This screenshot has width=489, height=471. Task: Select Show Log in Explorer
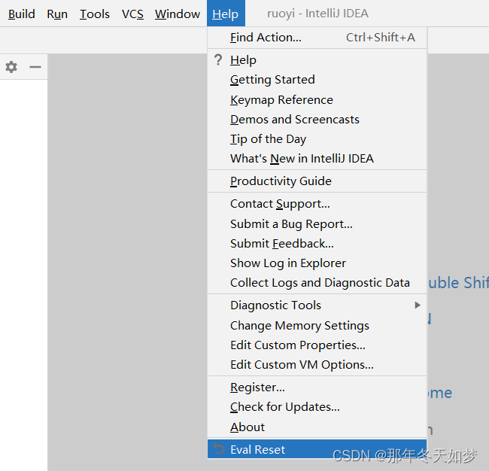coord(288,263)
